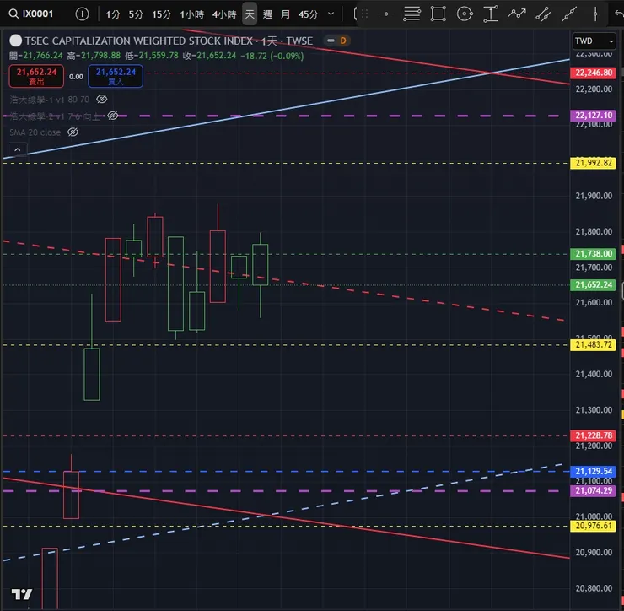Expand the timeframe list chevron
Screen dimensions: 624x611
pos(331,14)
